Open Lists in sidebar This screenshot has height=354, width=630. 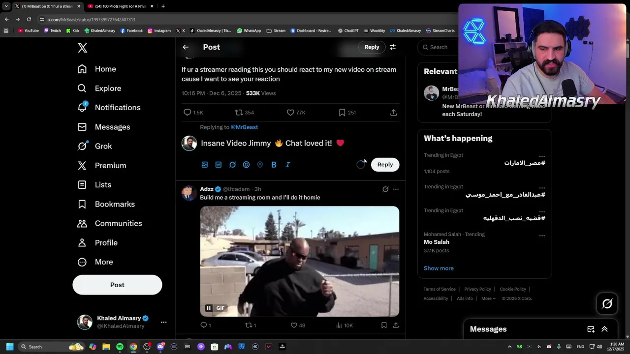(x=94, y=185)
